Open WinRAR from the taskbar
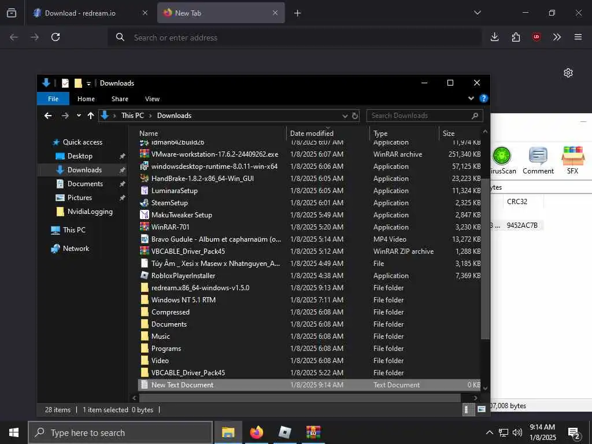 [x=313, y=432]
